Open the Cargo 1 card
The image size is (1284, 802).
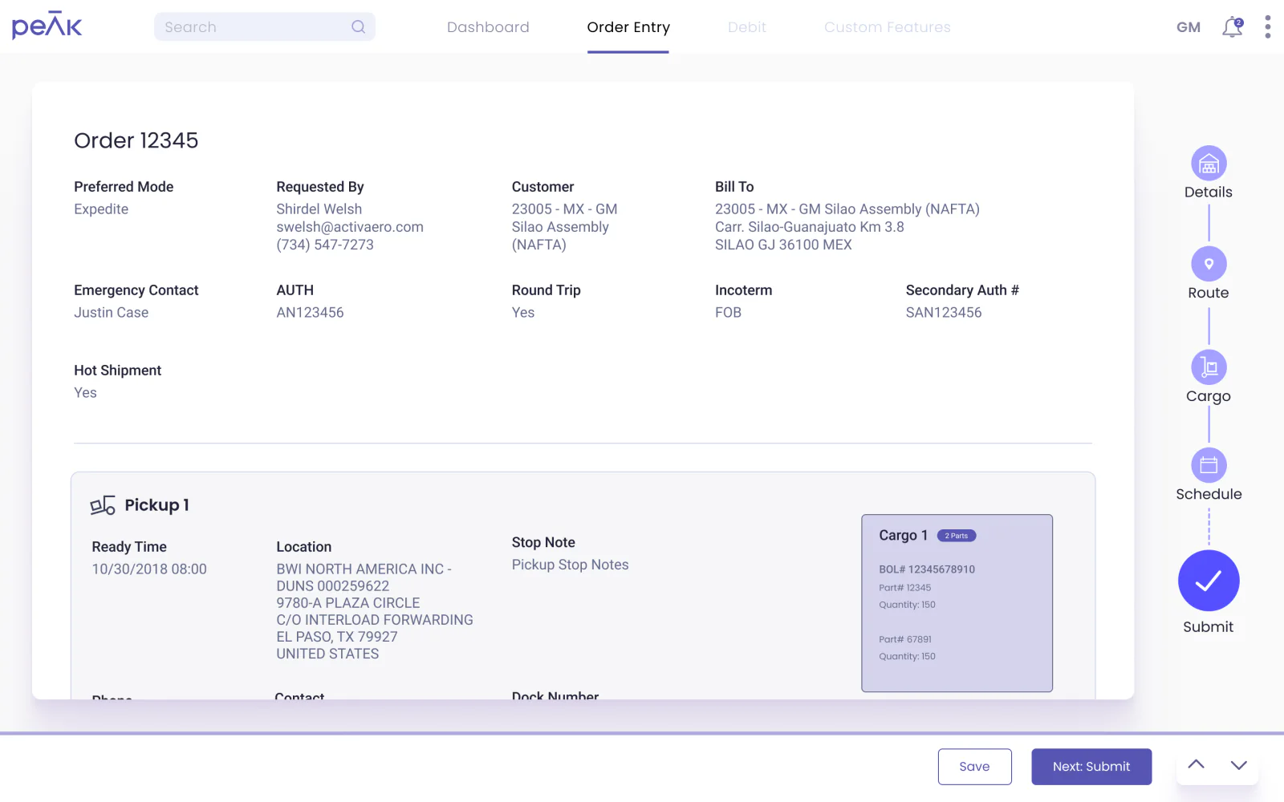pos(957,603)
